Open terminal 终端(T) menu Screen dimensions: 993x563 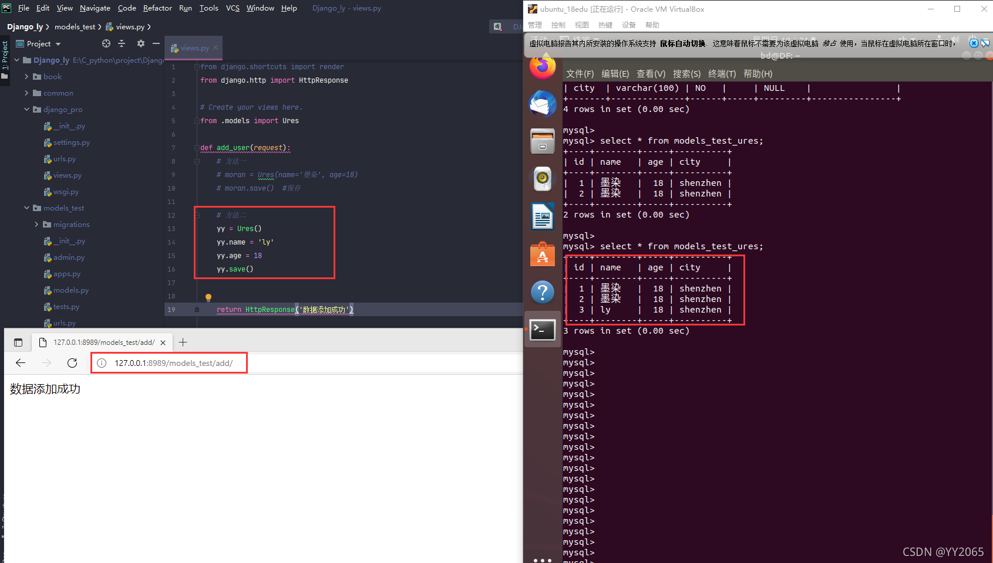click(x=722, y=74)
